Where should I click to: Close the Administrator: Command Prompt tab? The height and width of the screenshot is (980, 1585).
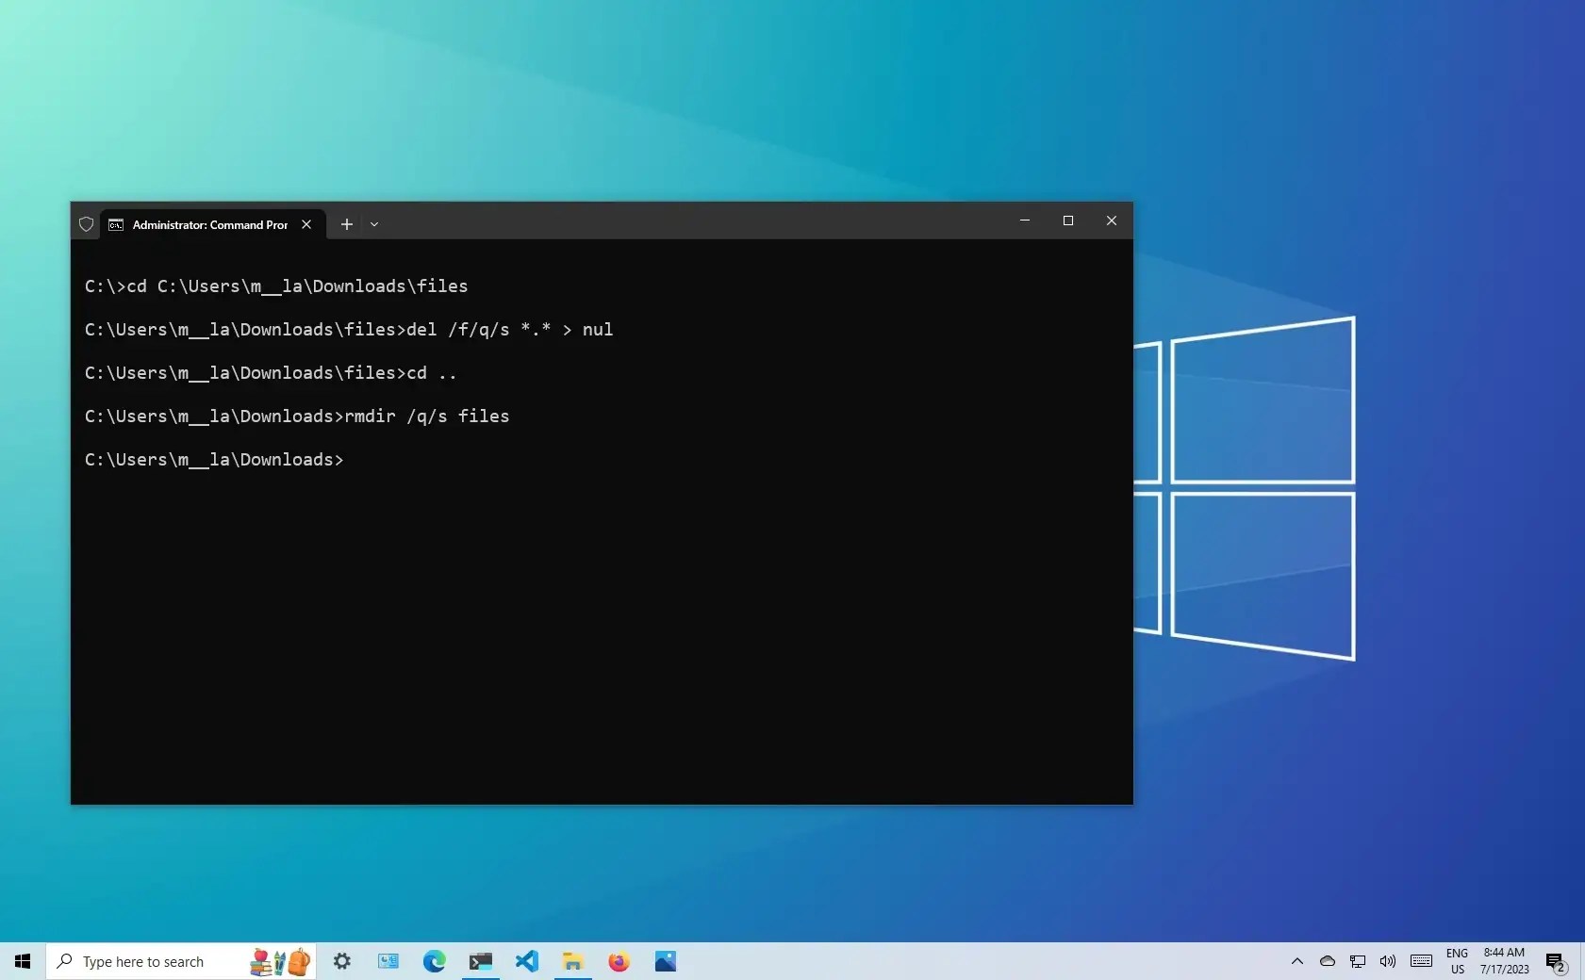(x=306, y=224)
